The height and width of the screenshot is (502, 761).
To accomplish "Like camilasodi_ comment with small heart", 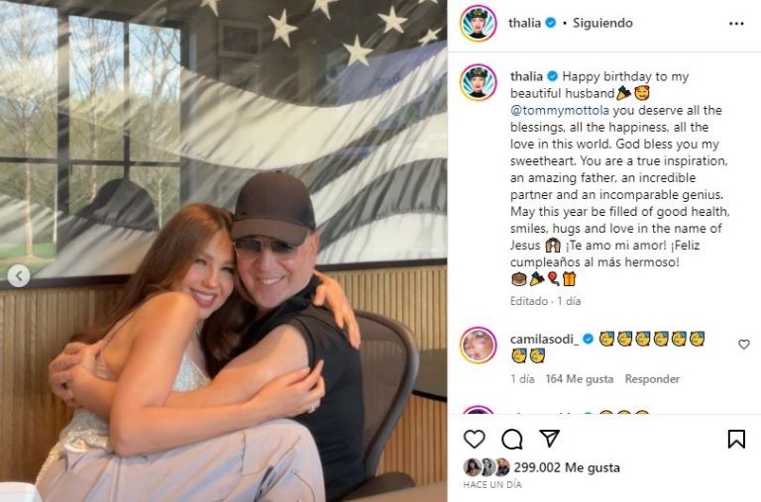I will (743, 344).
